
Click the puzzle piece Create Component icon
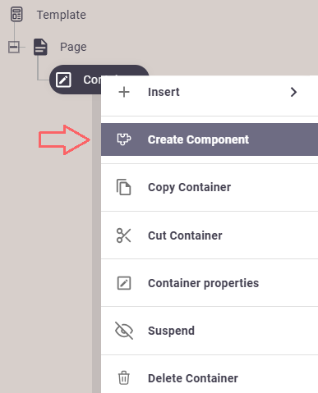click(124, 139)
